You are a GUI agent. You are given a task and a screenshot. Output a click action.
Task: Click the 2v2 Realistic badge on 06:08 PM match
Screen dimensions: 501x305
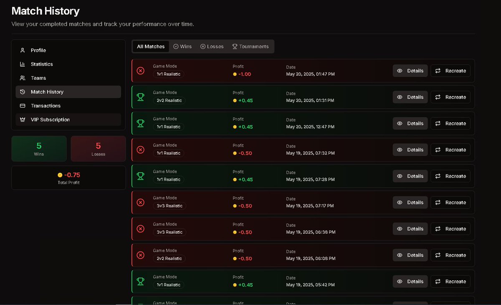click(x=169, y=258)
